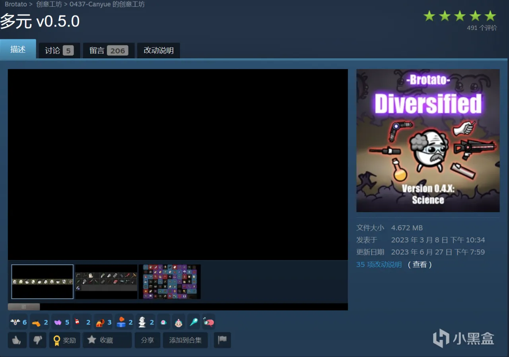Open the 讨论 tab

[x=59, y=50]
